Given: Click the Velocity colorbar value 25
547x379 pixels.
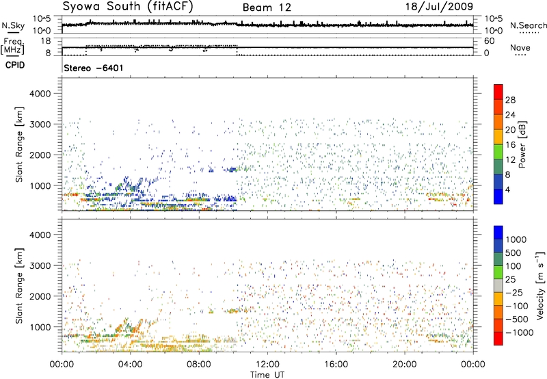Looking at the screenshot, I should 511,280.
